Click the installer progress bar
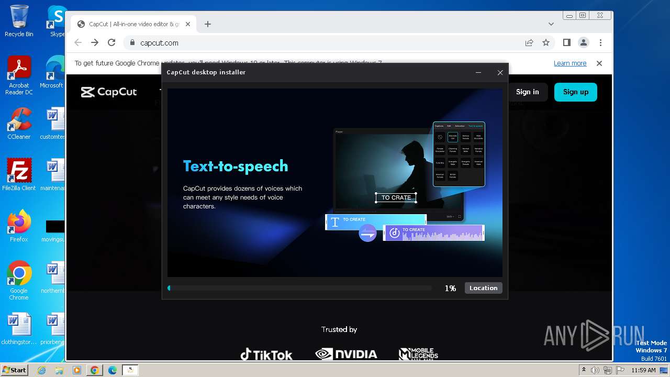The width and height of the screenshot is (670, 377). pyautogui.click(x=299, y=288)
